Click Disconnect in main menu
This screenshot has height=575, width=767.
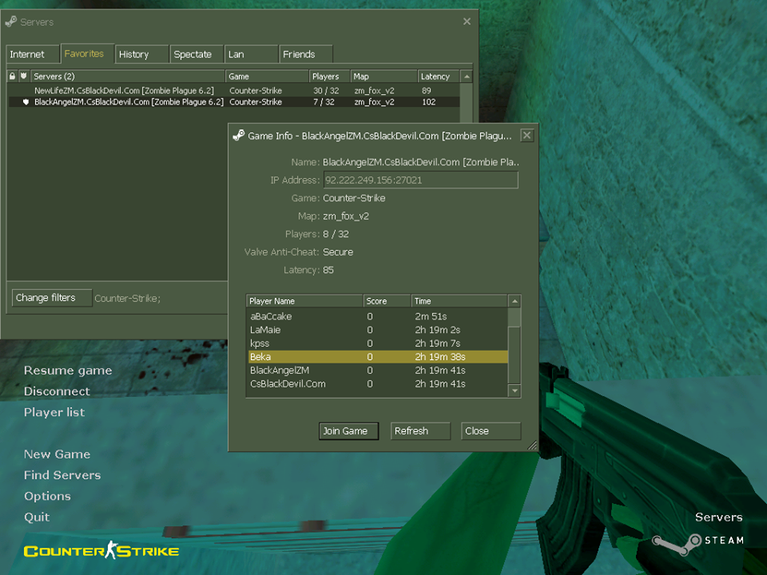coord(57,391)
